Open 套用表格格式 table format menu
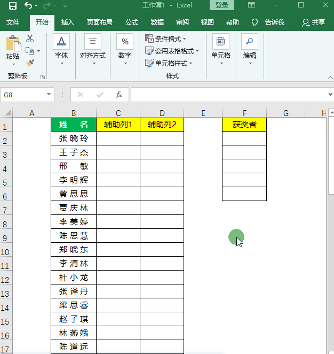334x354 pixels. pyautogui.click(x=172, y=51)
